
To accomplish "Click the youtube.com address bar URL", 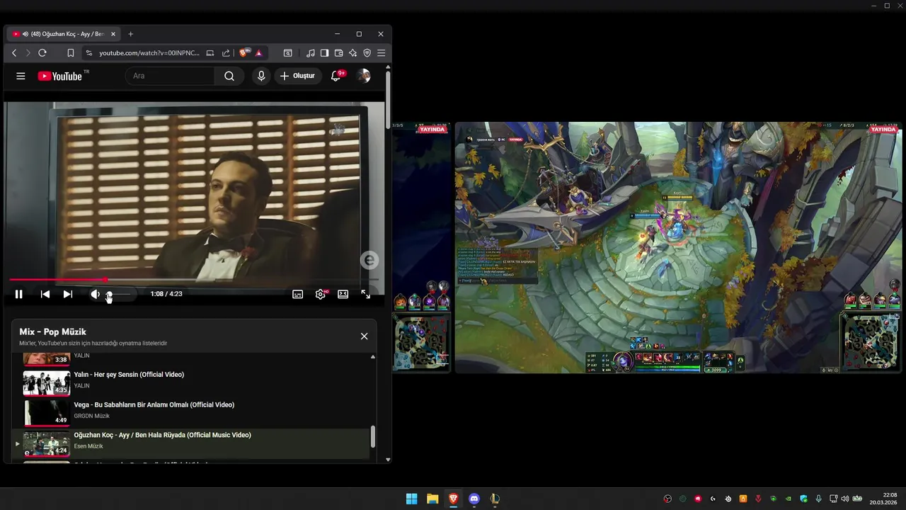I will pyautogui.click(x=149, y=53).
